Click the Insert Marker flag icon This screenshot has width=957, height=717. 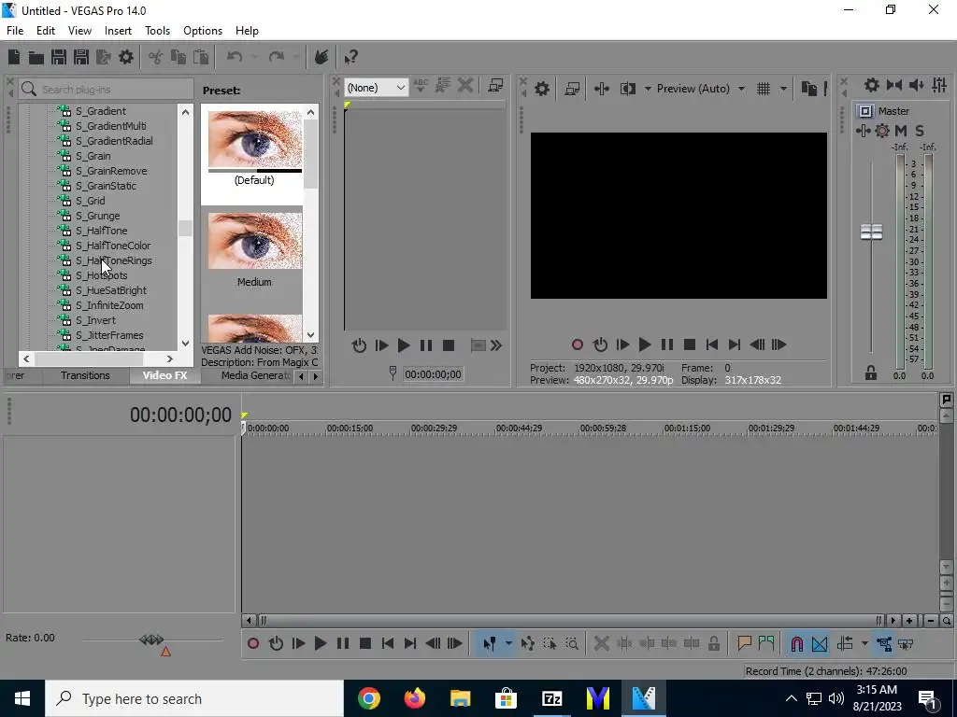coord(744,644)
